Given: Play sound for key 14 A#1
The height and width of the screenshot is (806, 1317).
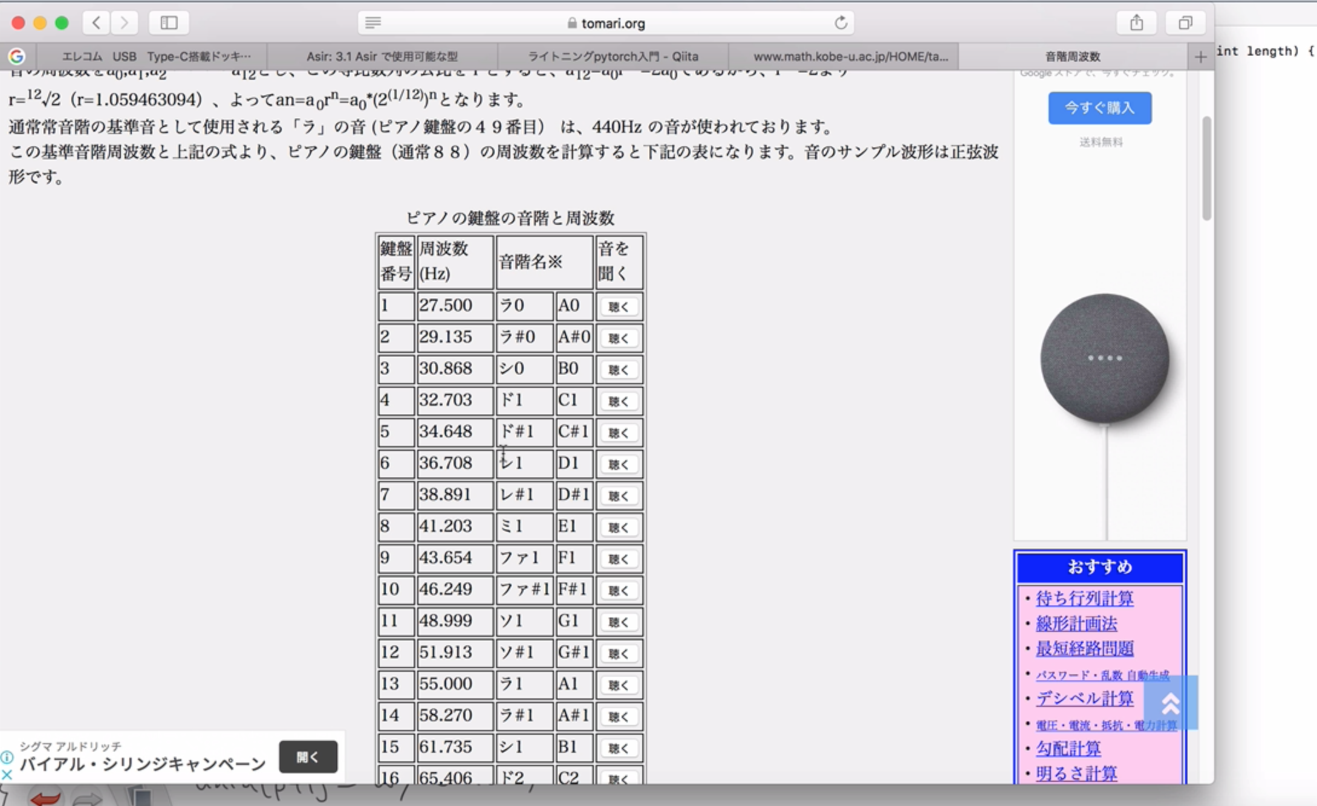Looking at the screenshot, I should coord(619,717).
